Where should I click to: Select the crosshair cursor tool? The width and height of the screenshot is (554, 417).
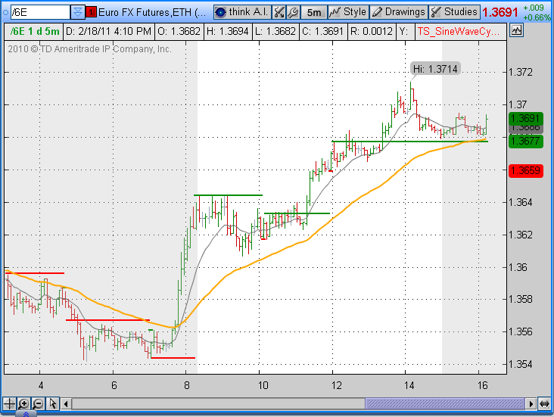coord(10,403)
